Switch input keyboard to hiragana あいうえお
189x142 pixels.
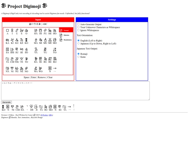tap(35, 24)
